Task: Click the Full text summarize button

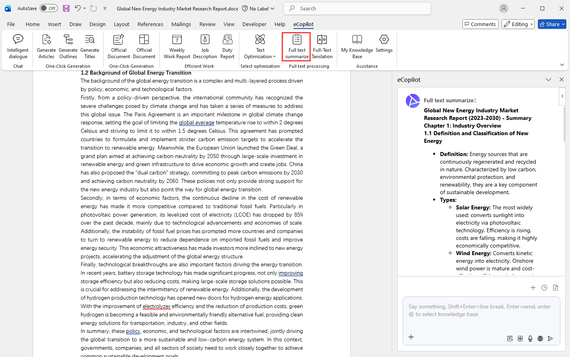Action: (x=296, y=46)
